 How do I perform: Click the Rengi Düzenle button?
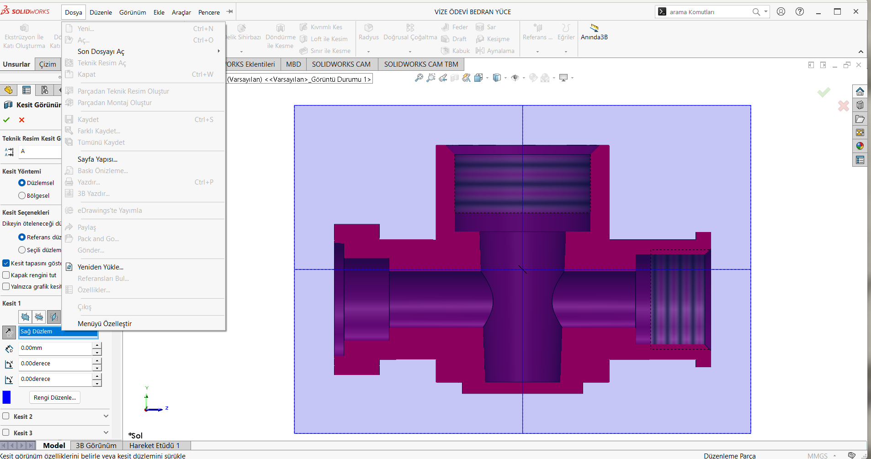click(55, 397)
